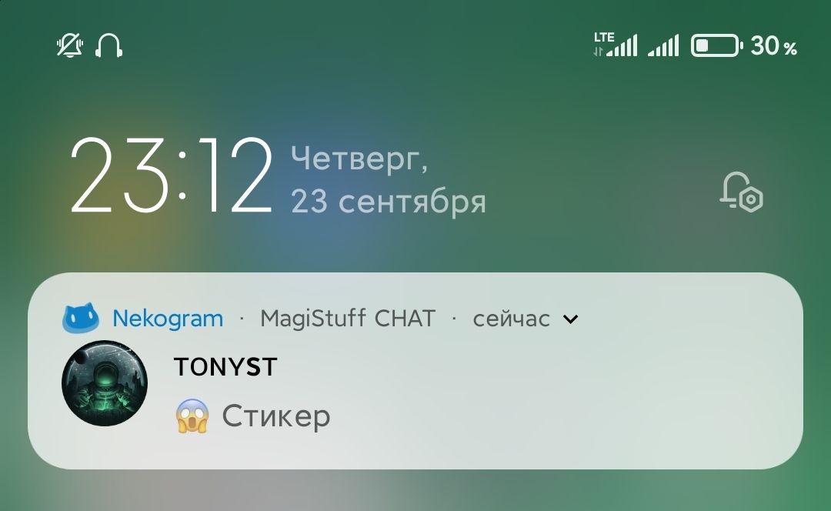The image size is (831, 511).
Task: Open the Стикер message text
Action: click(x=275, y=416)
